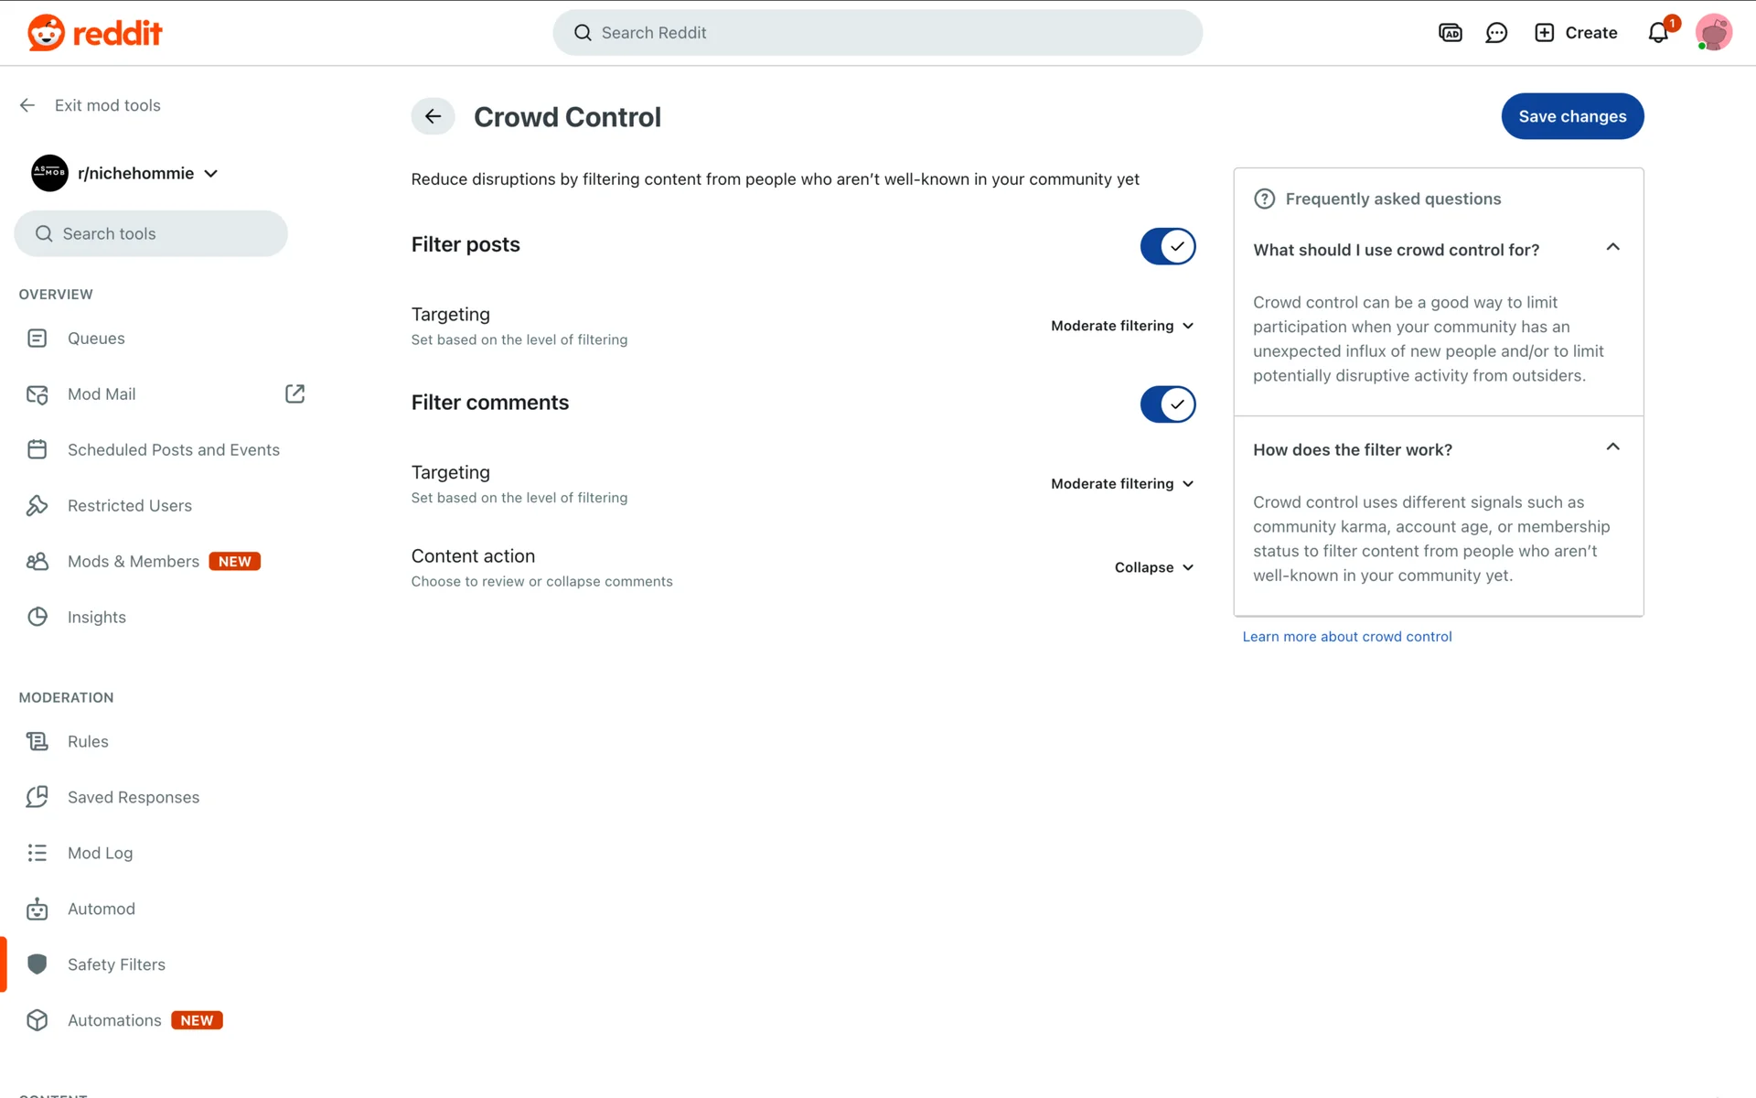The height and width of the screenshot is (1098, 1756).
Task: Click the Save changes button
Action: pyautogui.click(x=1571, y=116)
